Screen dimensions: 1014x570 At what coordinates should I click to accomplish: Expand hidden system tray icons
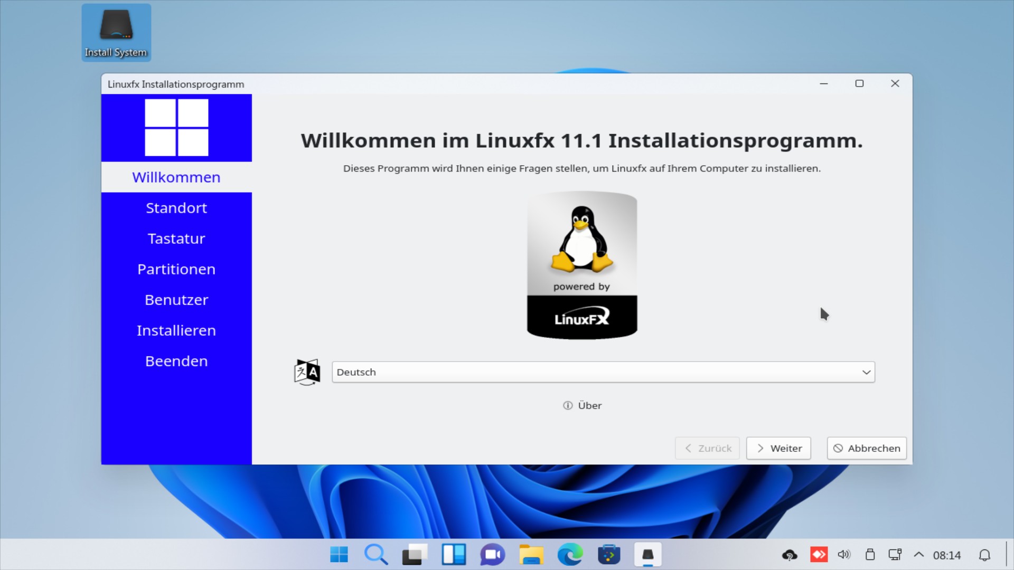(x=919, y=555)
